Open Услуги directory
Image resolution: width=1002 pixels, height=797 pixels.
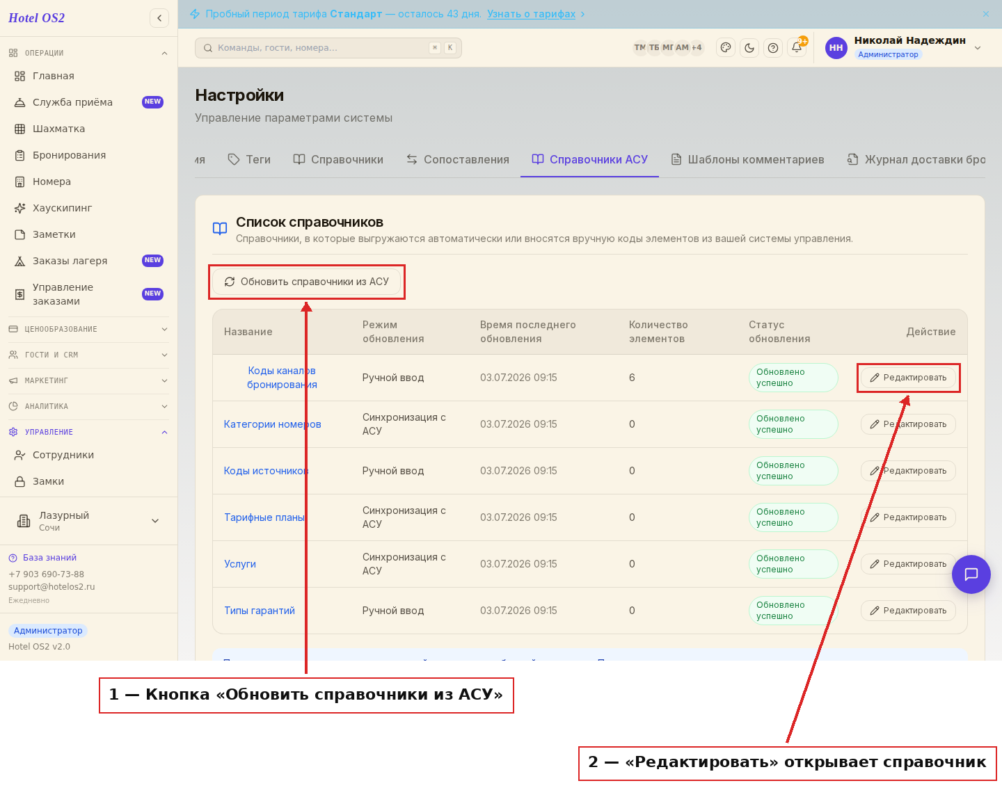tap(240, 564)
